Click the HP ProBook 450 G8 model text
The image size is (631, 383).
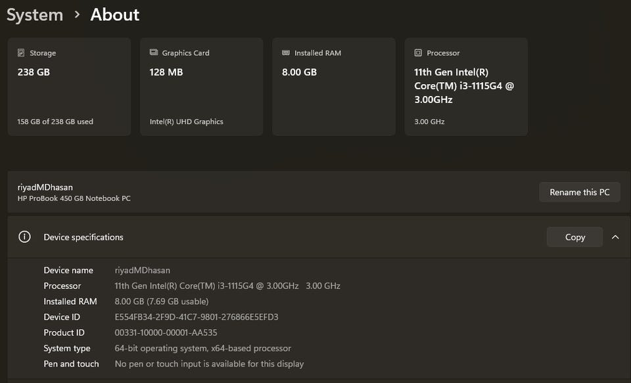click(x=74, y=198)
